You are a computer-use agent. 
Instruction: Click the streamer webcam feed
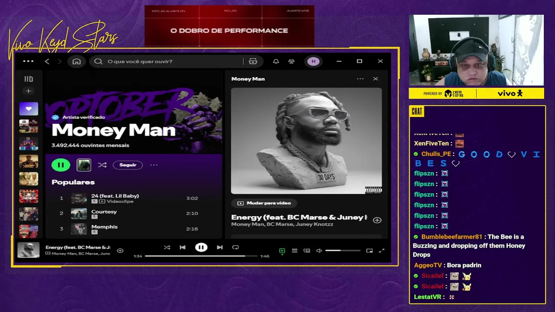point(476,50)
